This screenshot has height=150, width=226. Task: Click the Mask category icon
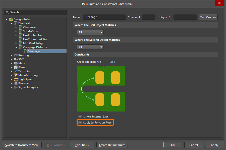(16, 63)
